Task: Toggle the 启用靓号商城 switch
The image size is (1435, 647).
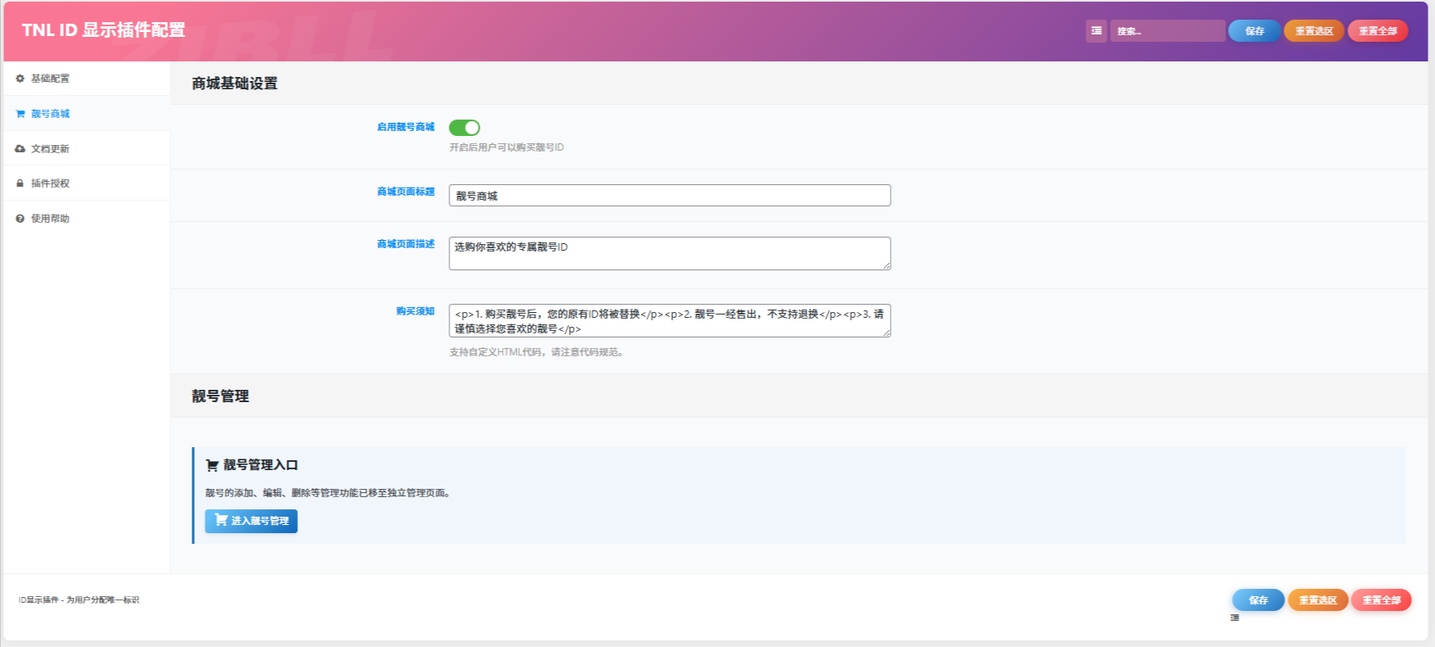Action: tap(464, 128)
